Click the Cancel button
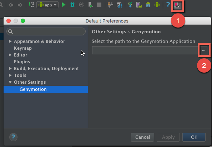Screen dimensions: 212x147 tap(142, 137)
